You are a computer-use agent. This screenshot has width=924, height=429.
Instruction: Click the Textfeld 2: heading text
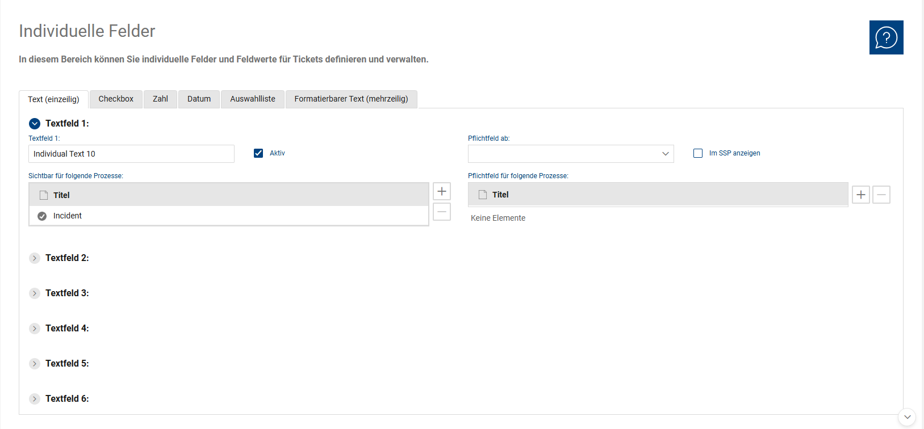[67, 258]
